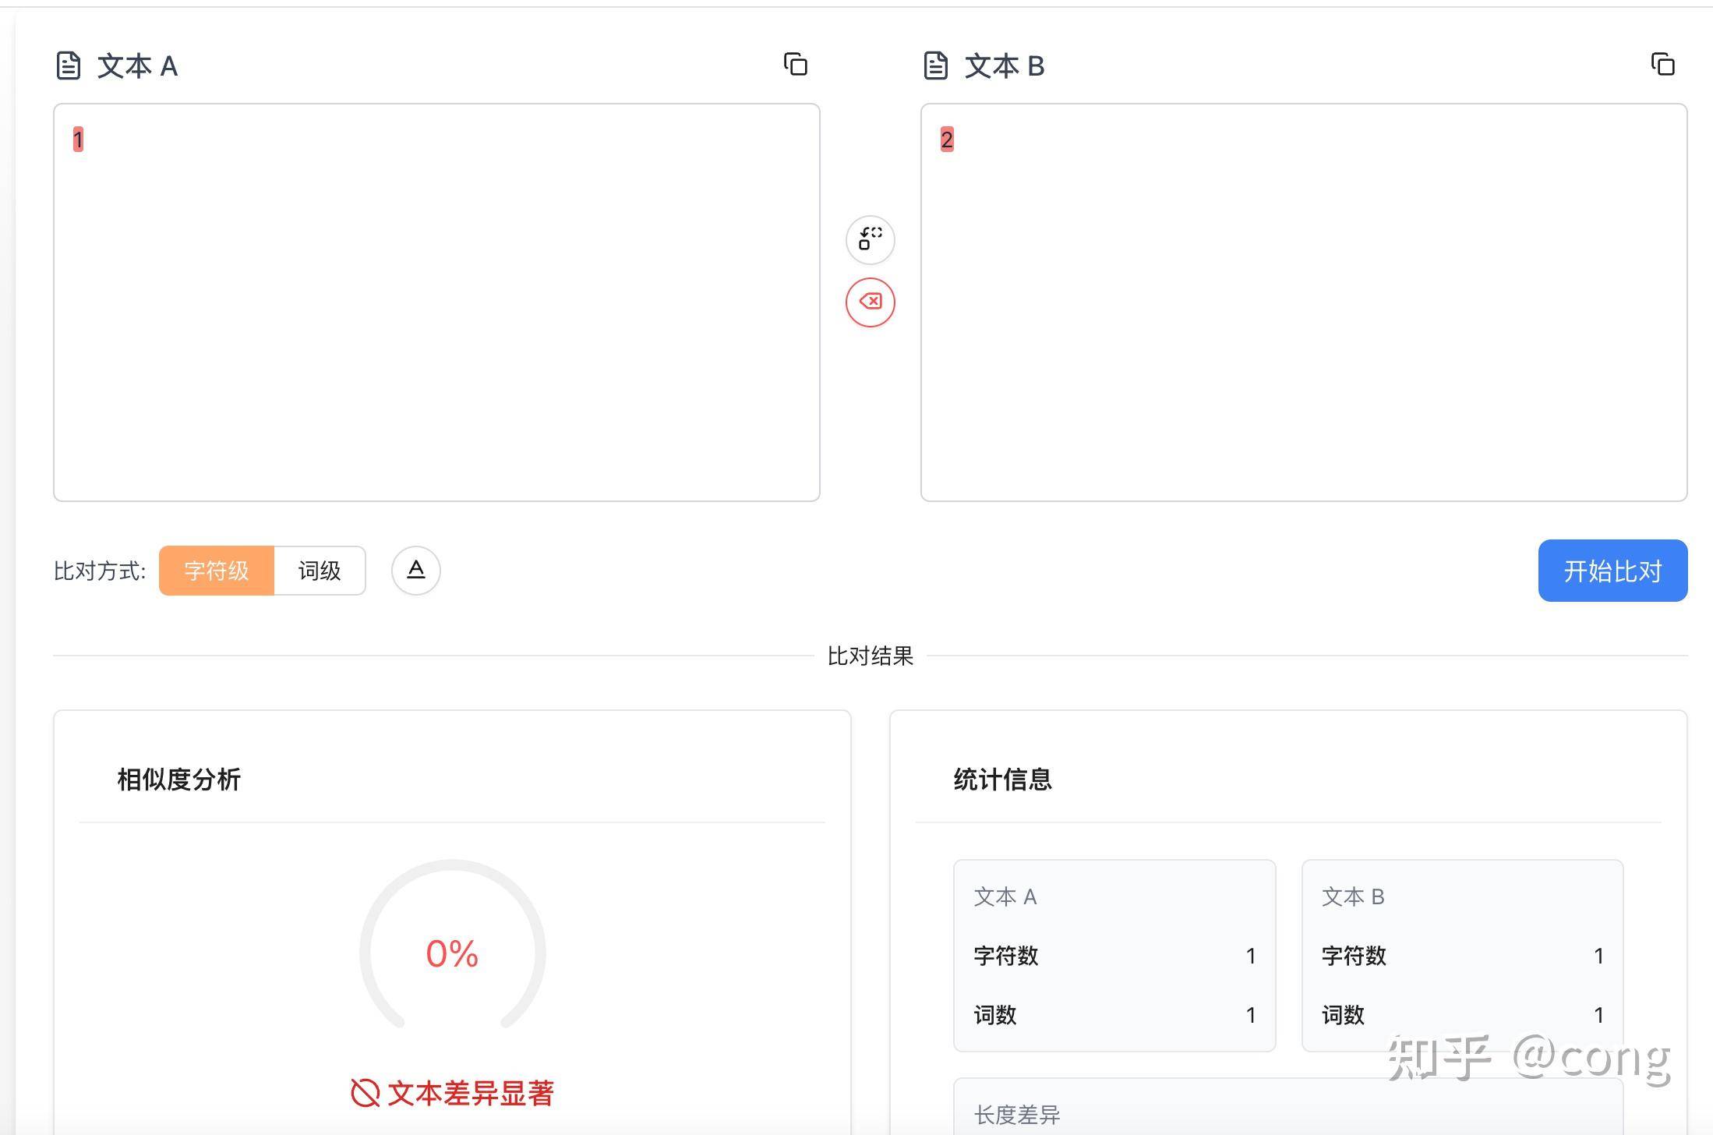Click 字符数 row in 文本 A card

(x=1114, y=956)
